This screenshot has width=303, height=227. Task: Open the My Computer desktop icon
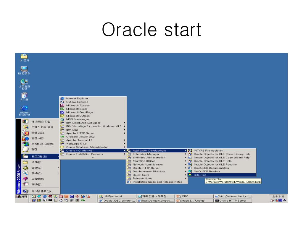tap(24, 70)
